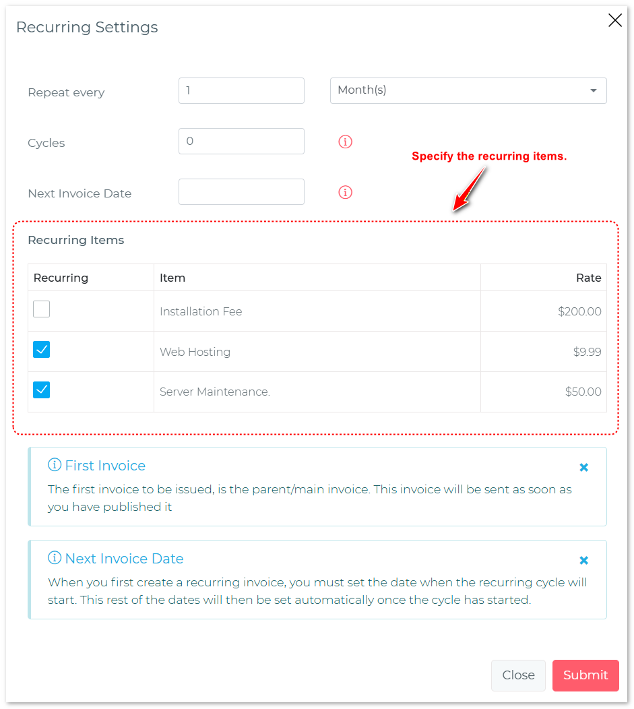634x709 pixels.
Task: Select the Web Hosting rate cell
Action: click(585, 351)
